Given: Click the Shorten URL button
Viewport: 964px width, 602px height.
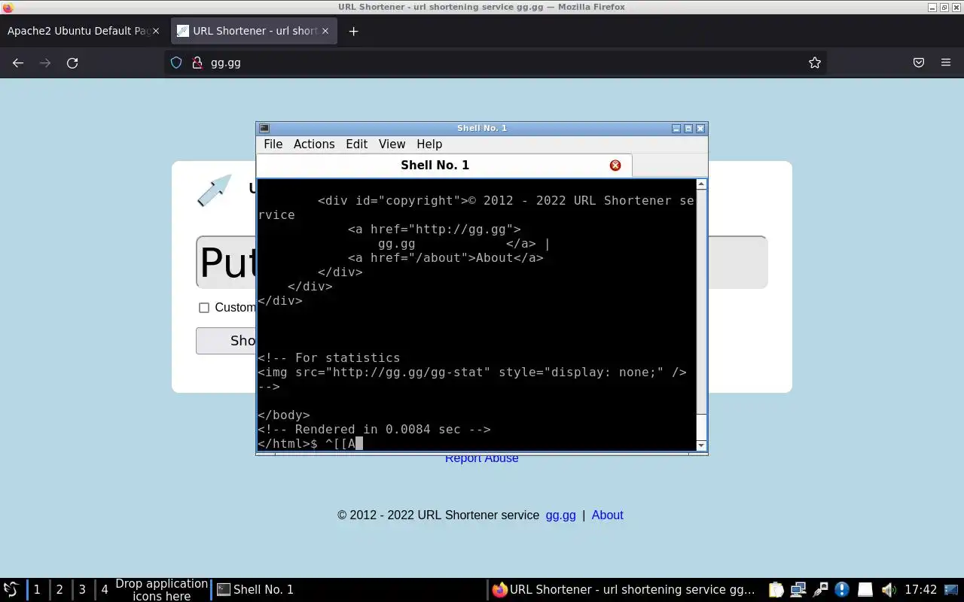Looking at the screenshot, I should (x=226, y=341).
